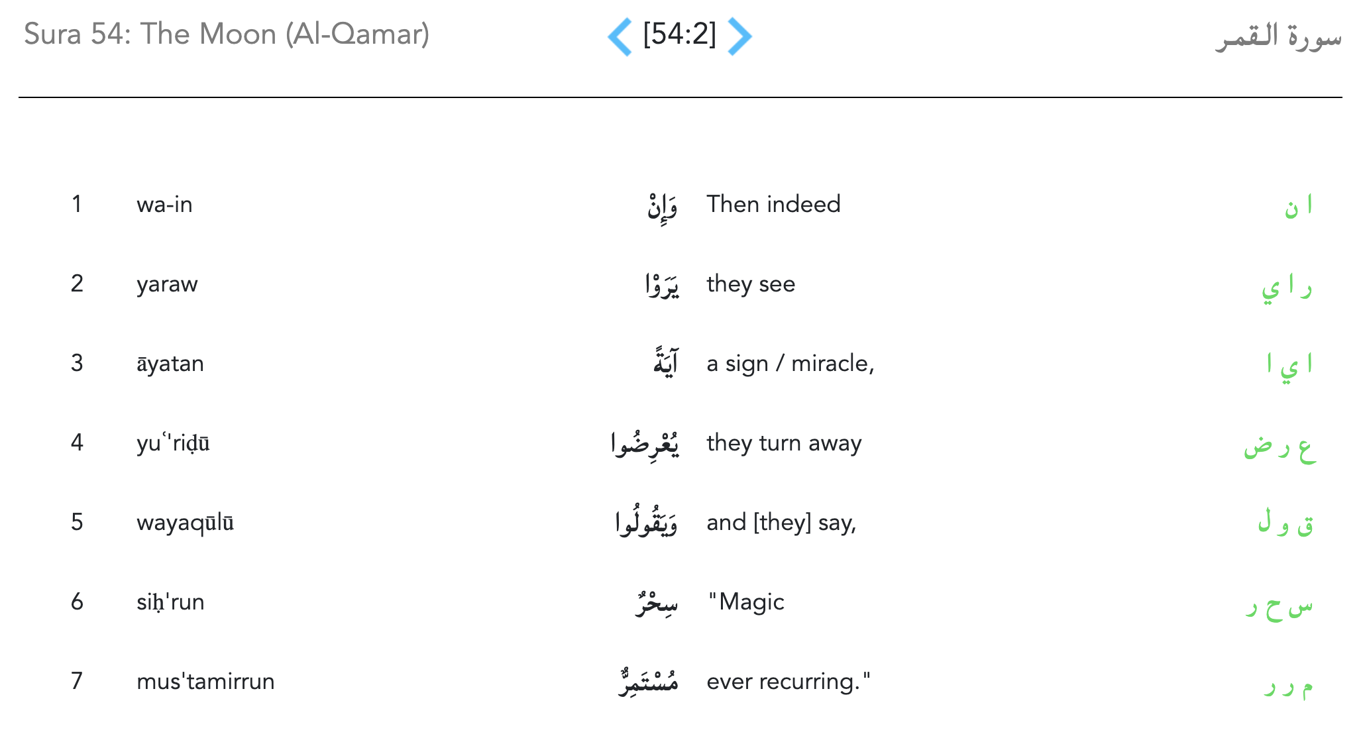Select Arabic word يَرَوْا in row 2
1361x742 pixels.
tap(662, 286)
